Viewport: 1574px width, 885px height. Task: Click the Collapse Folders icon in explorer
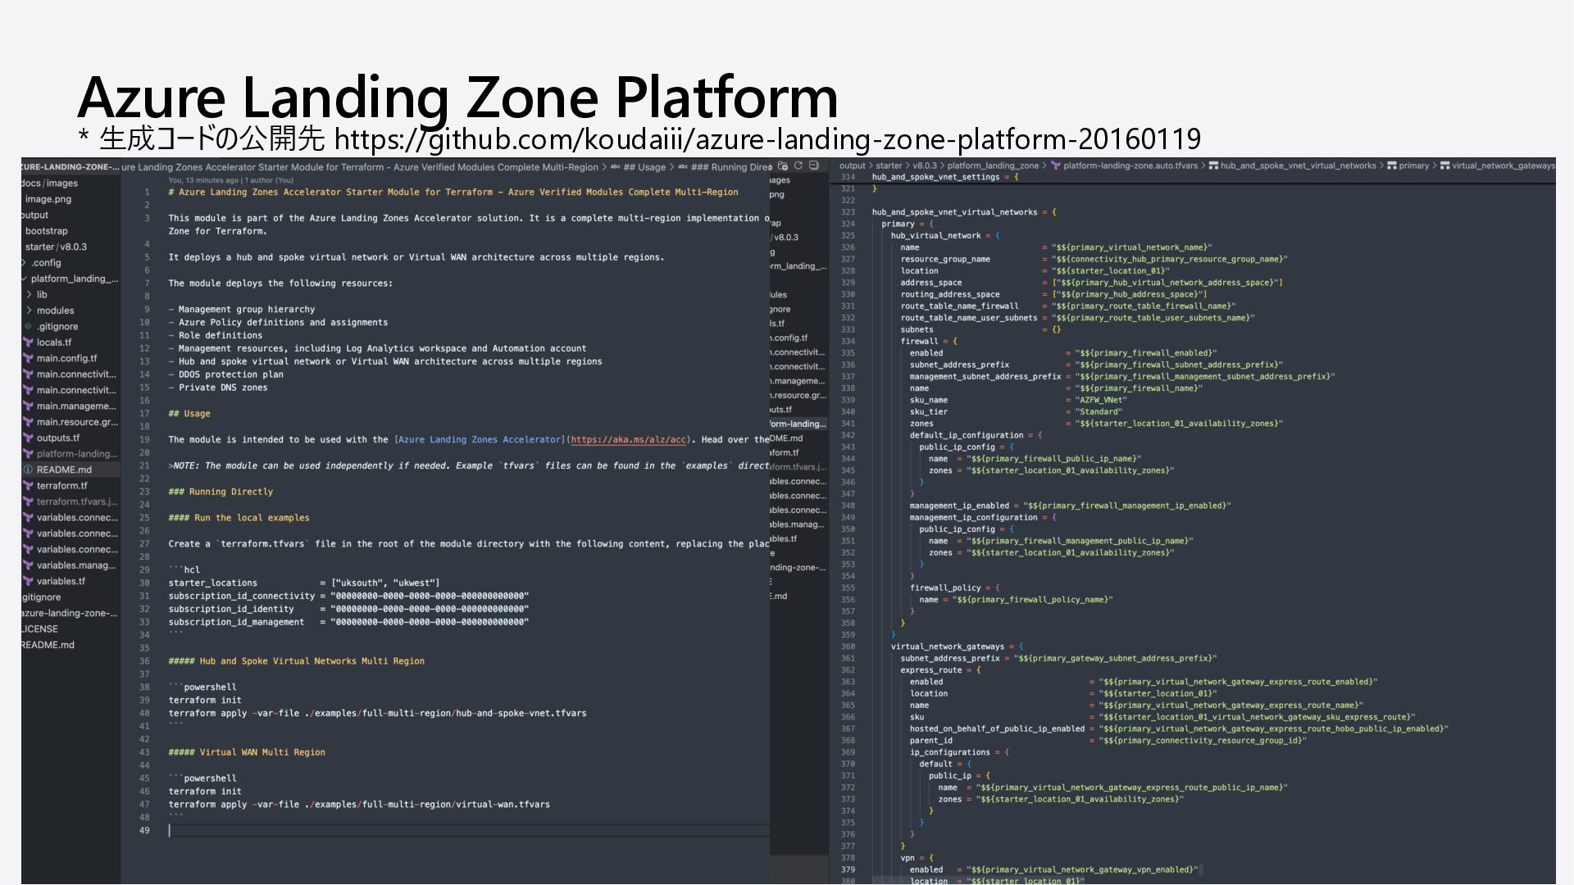pos(814,166)
